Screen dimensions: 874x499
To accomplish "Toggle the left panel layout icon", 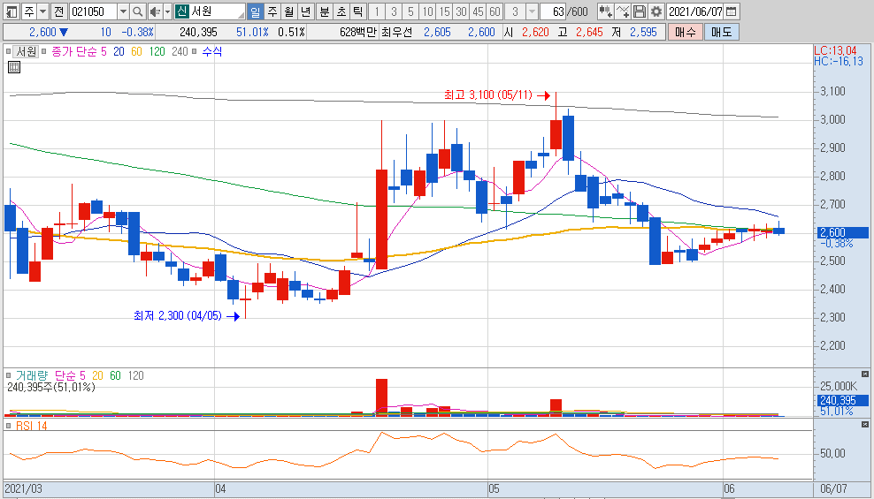I will [x=11, y=11].
